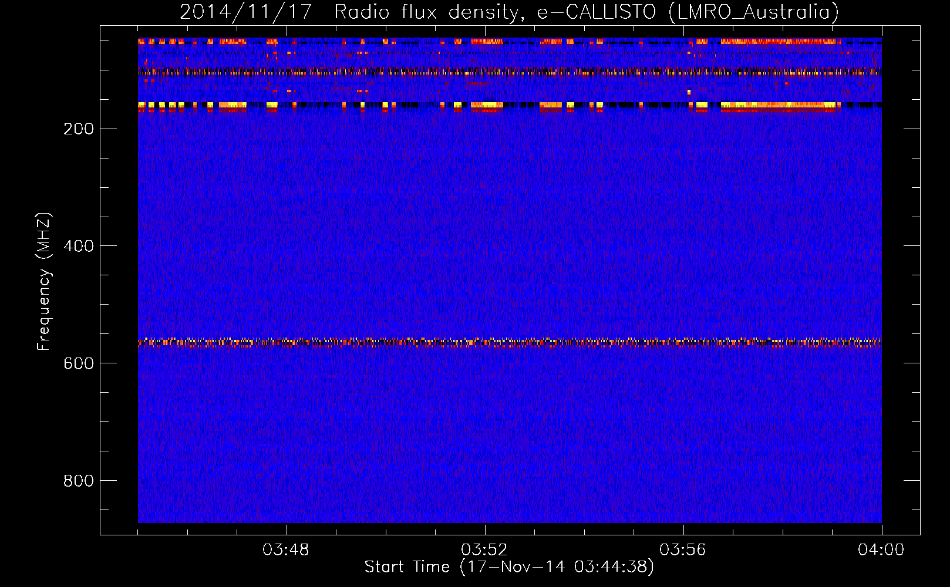The height and width of the screenshot is (587, 950).
Task: Click the 'Start Time (17-Nov-14 03:44:38)' label
Action: point(509,567)
